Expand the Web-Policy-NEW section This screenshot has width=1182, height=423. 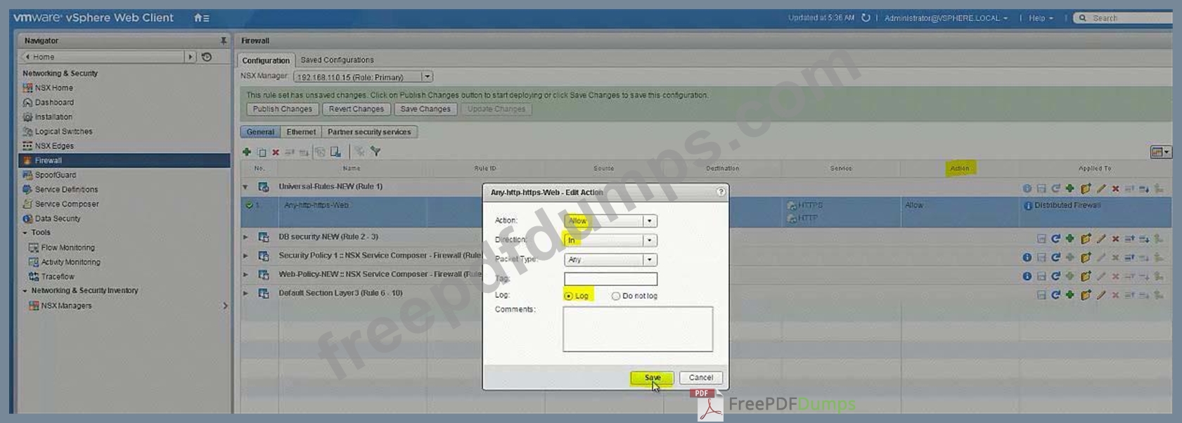click(x=245, y=275)
